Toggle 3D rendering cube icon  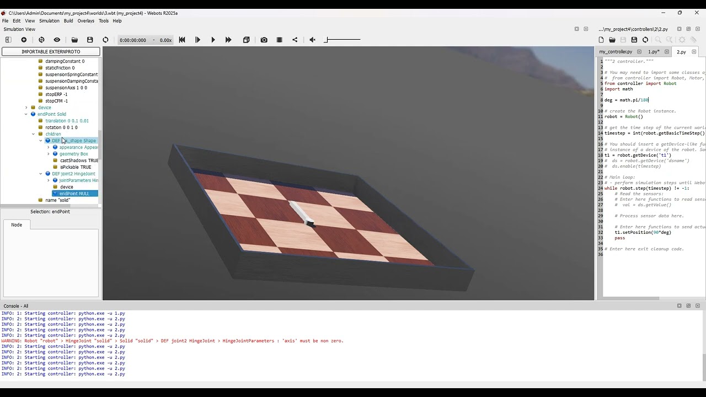(247, 40)
